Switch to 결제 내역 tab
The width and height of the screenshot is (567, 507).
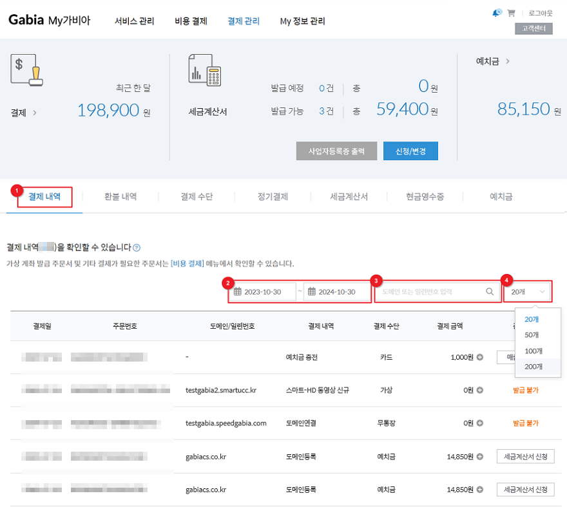pyautogui.click(x=44, y=196)
